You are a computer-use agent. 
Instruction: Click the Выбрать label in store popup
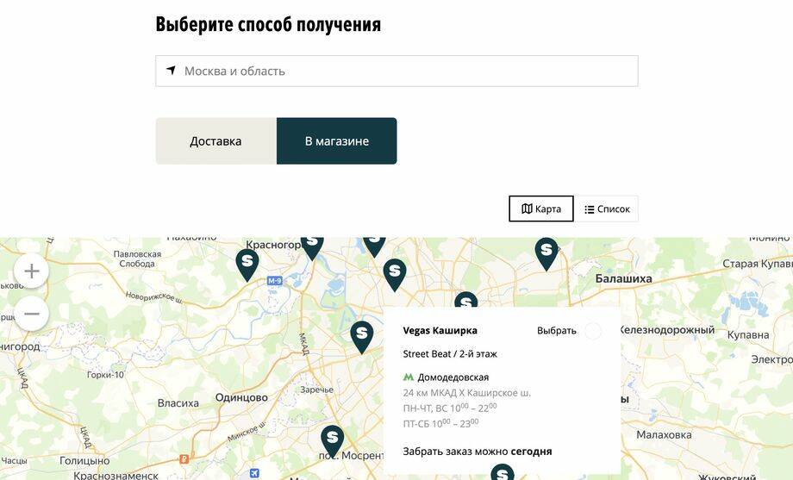tap(556, 331)
